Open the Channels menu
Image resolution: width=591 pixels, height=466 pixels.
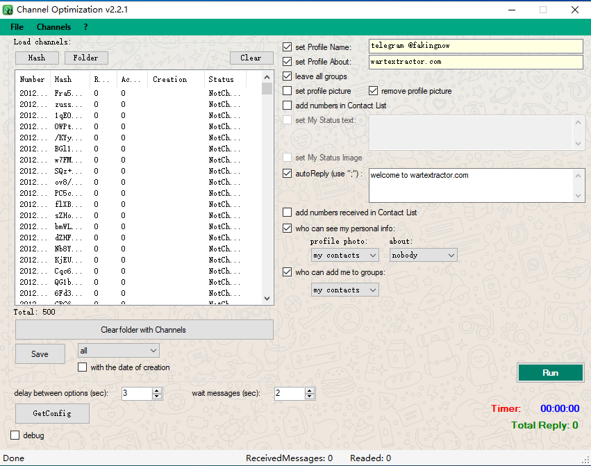(53, 27)
